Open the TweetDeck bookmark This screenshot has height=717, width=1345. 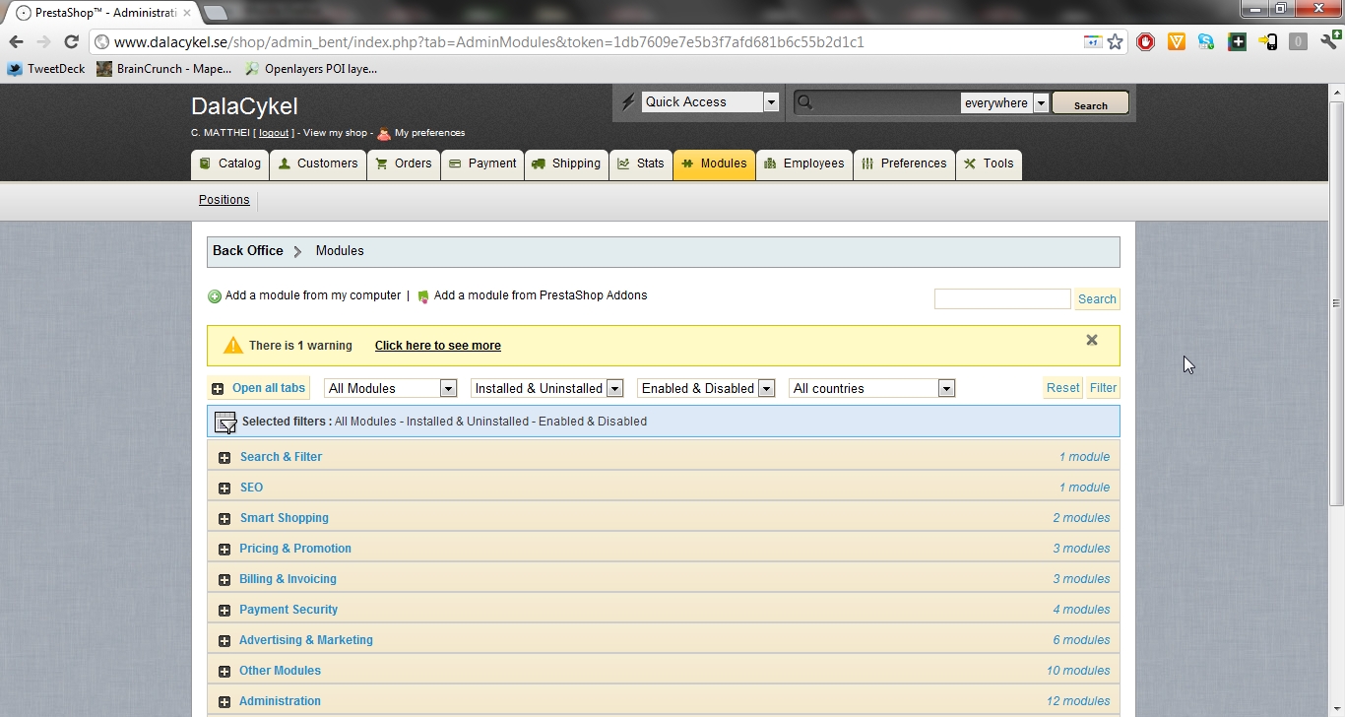tap(46, 69)
